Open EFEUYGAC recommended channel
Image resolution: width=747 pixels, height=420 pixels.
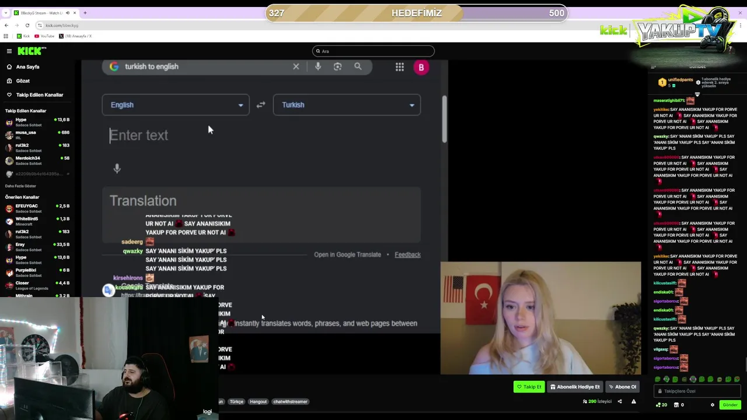click(37, 208)
